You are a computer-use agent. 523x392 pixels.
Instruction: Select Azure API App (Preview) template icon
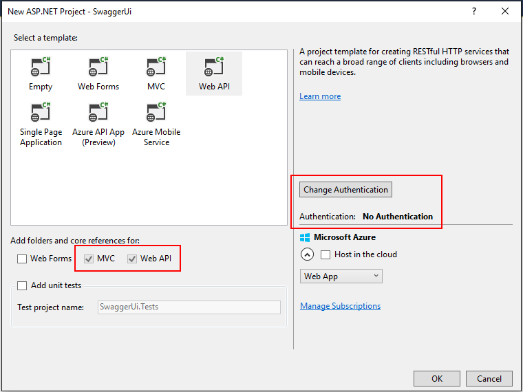98,112
